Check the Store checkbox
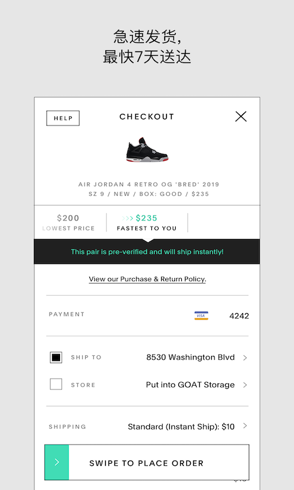The height and width of the screenshot is (490, 294). click(56, 385)
